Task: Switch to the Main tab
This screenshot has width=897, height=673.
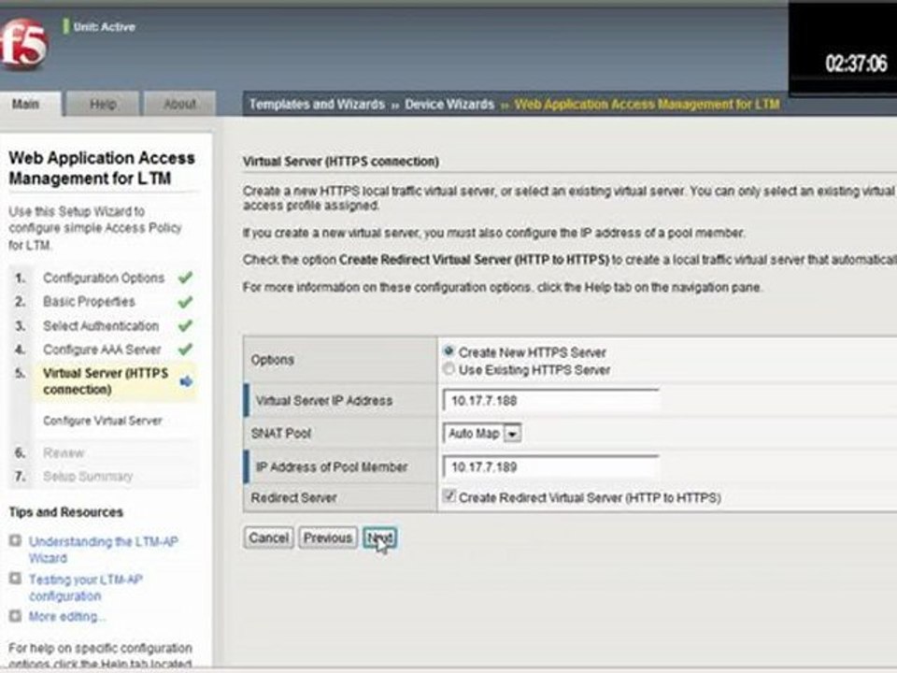Action: [31, 104]
